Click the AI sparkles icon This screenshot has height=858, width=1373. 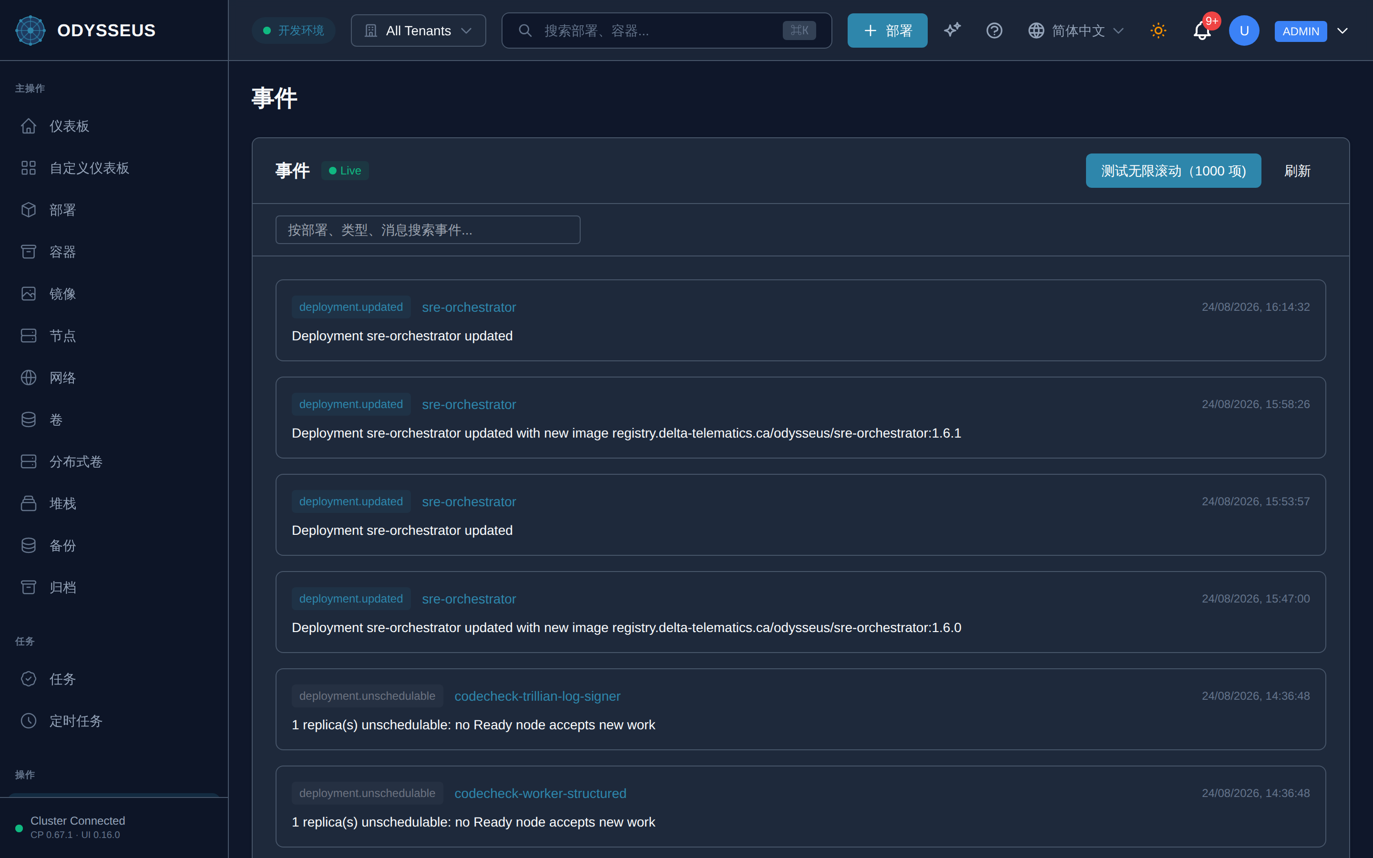point(952,31)
